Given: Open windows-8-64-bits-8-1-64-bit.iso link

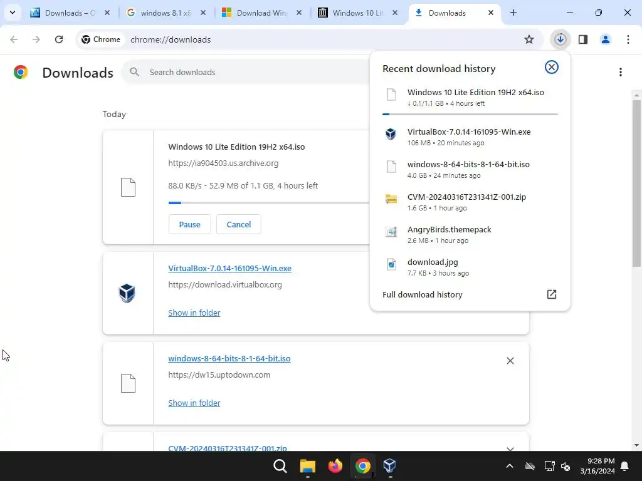Looking at the screenshot, I should (229, 358).
